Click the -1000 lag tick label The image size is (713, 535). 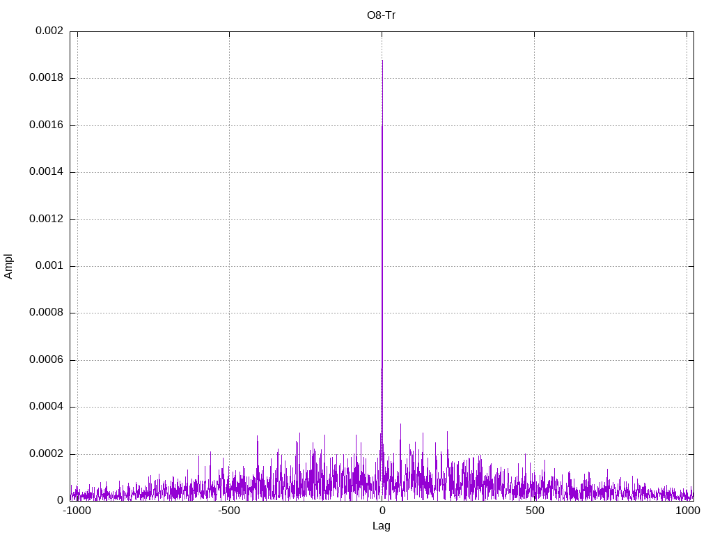click(x=77, y=511)
